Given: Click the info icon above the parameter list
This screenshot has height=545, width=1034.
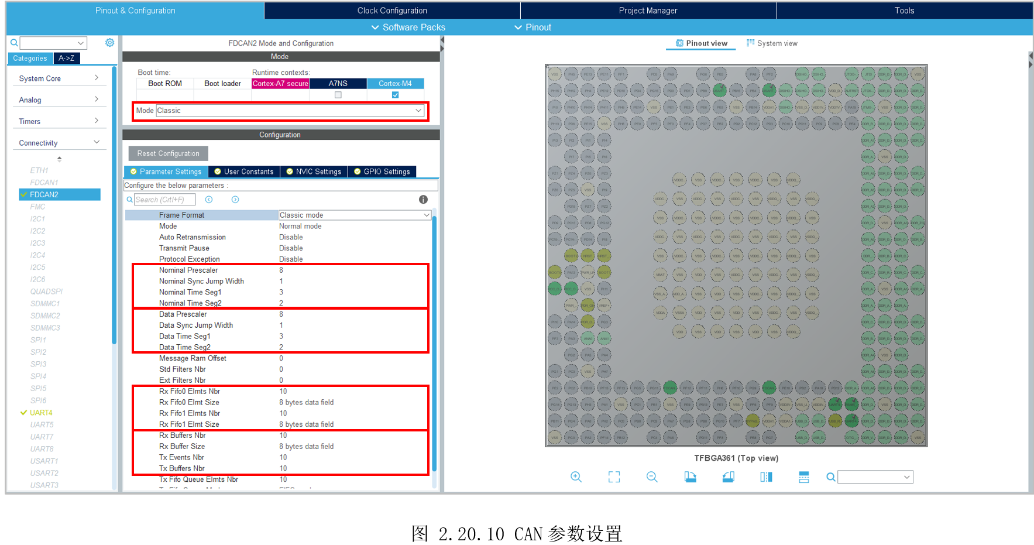Looking at the screenshot, I should click(423, 200).
